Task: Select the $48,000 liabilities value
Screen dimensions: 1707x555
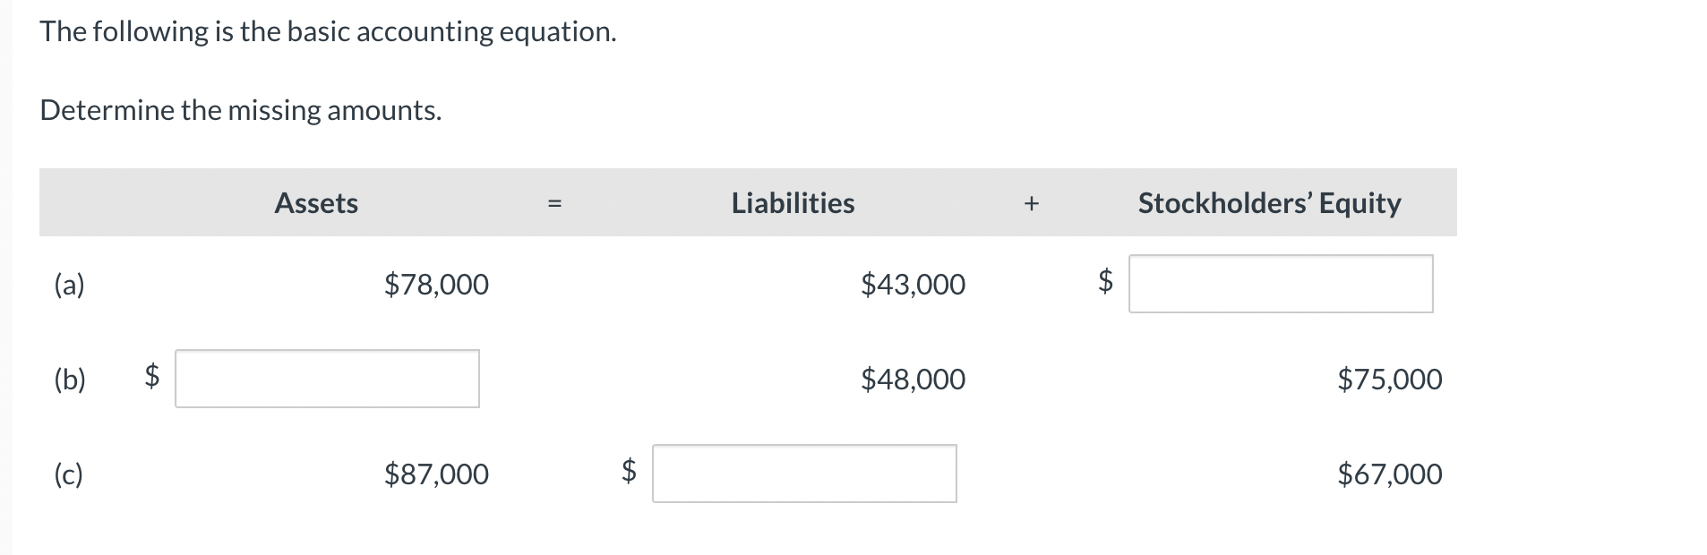Action: (914, 380)
